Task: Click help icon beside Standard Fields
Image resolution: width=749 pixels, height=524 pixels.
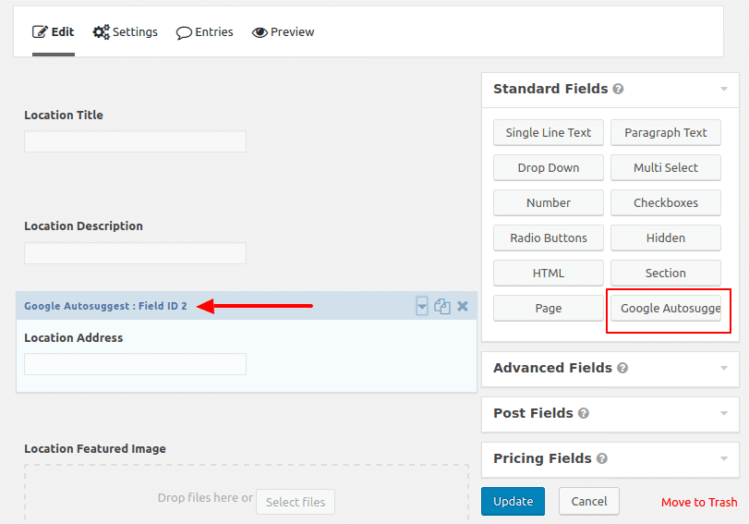Action: click(x=618, y=90)
